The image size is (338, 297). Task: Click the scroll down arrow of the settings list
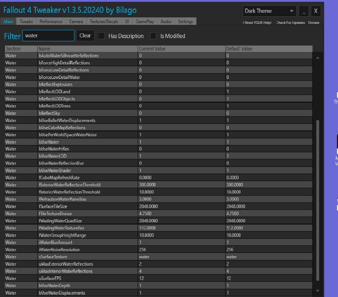(317, 291)
